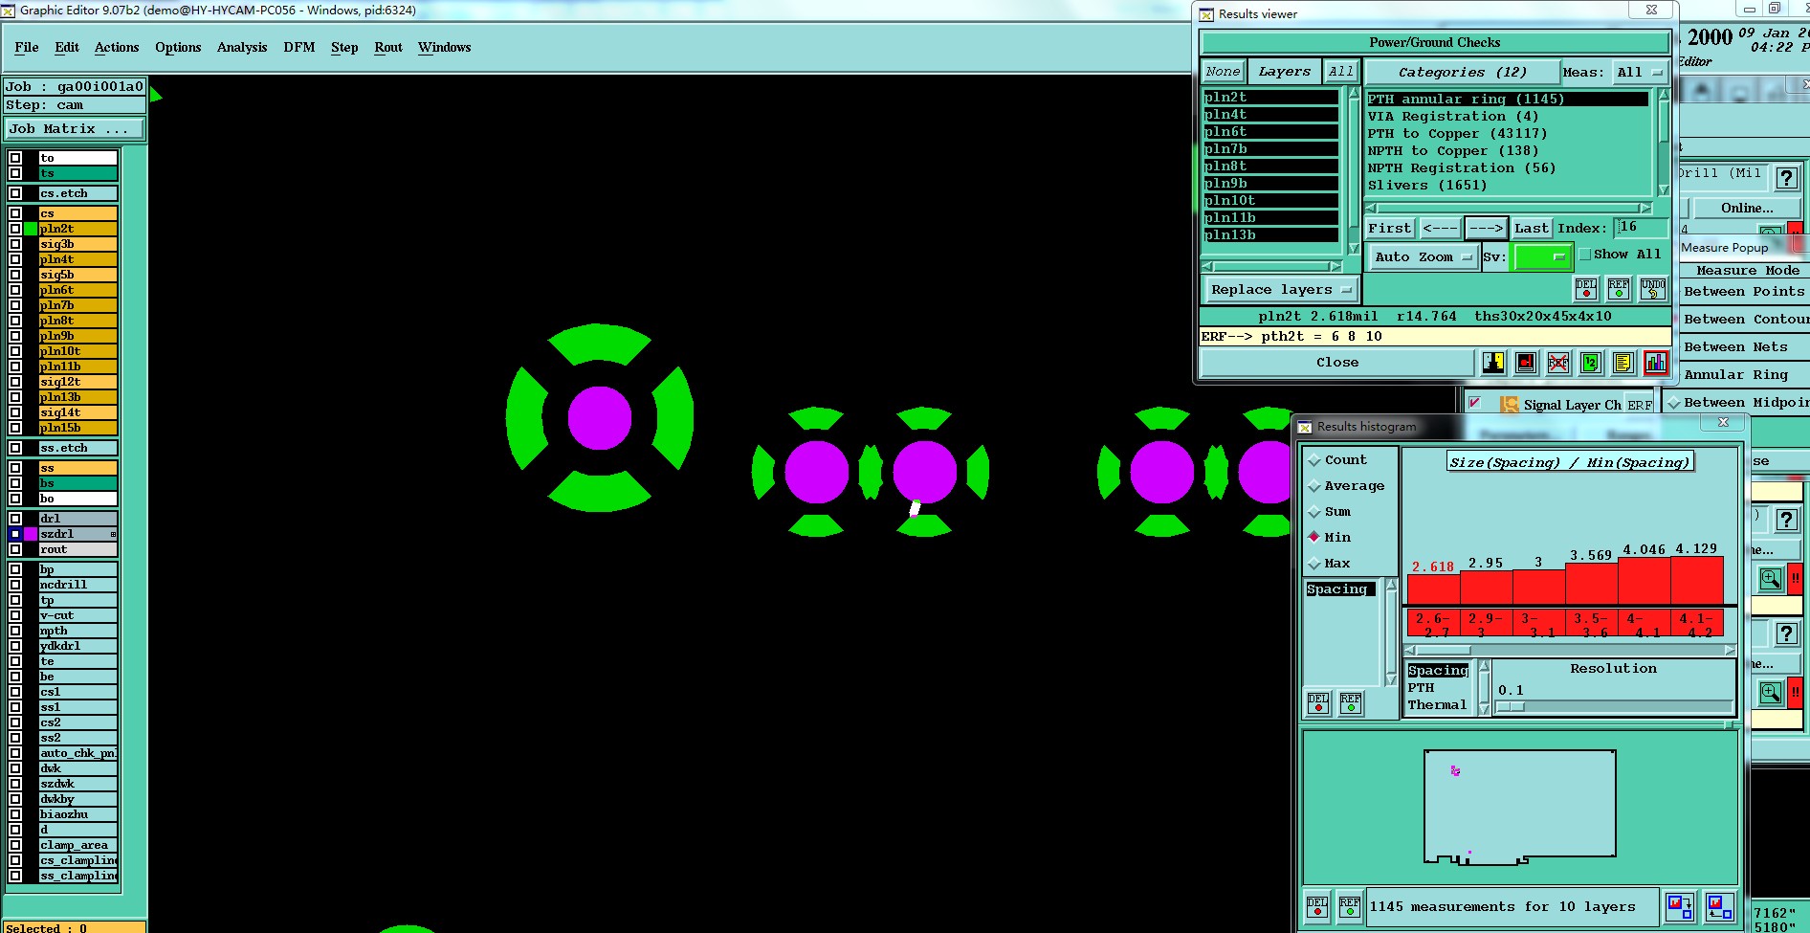Open the histogram icon beside Close
The width and height of the screenshot is (1810, 933).
tap(1655, 363)
